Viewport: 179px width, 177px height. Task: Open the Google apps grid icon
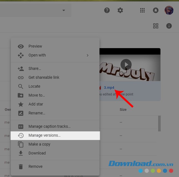point(142,10)
